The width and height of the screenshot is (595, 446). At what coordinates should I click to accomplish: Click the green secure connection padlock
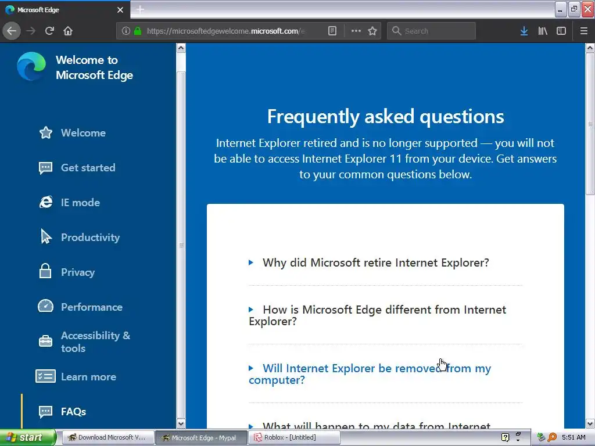click(138, 31)
